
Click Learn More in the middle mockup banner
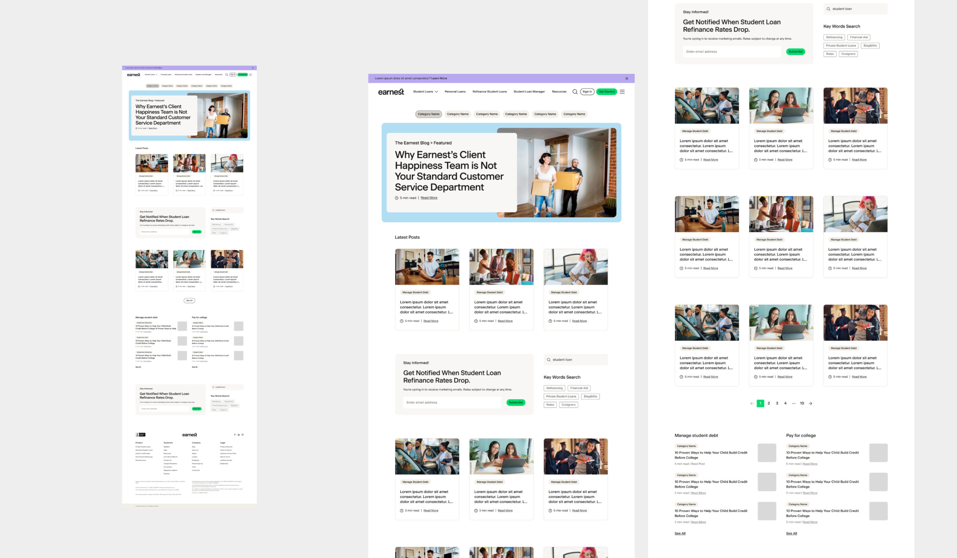tap(439, 78)
